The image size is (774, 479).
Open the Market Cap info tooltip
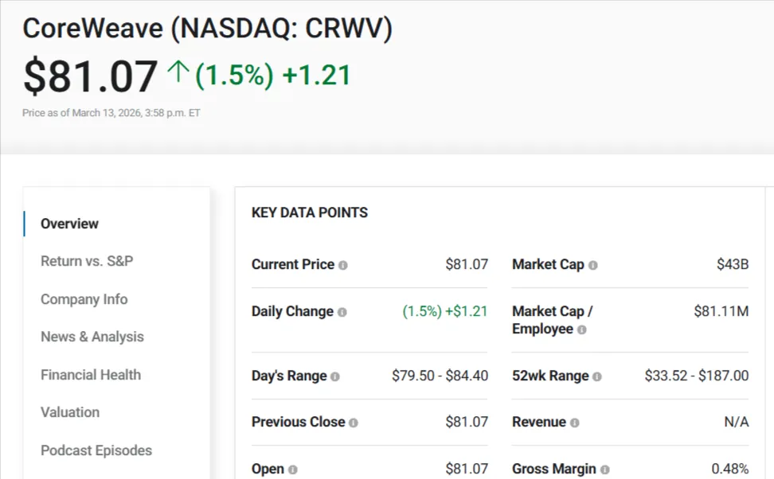pyautogui.click(x=592, y=264)
